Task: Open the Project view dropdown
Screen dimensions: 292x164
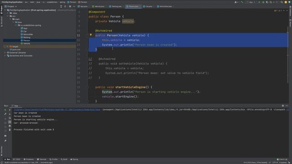Action: pos(11,6)
